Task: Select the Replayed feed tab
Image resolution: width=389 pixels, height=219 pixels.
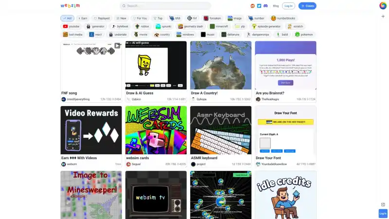Action: coord(102,18)
